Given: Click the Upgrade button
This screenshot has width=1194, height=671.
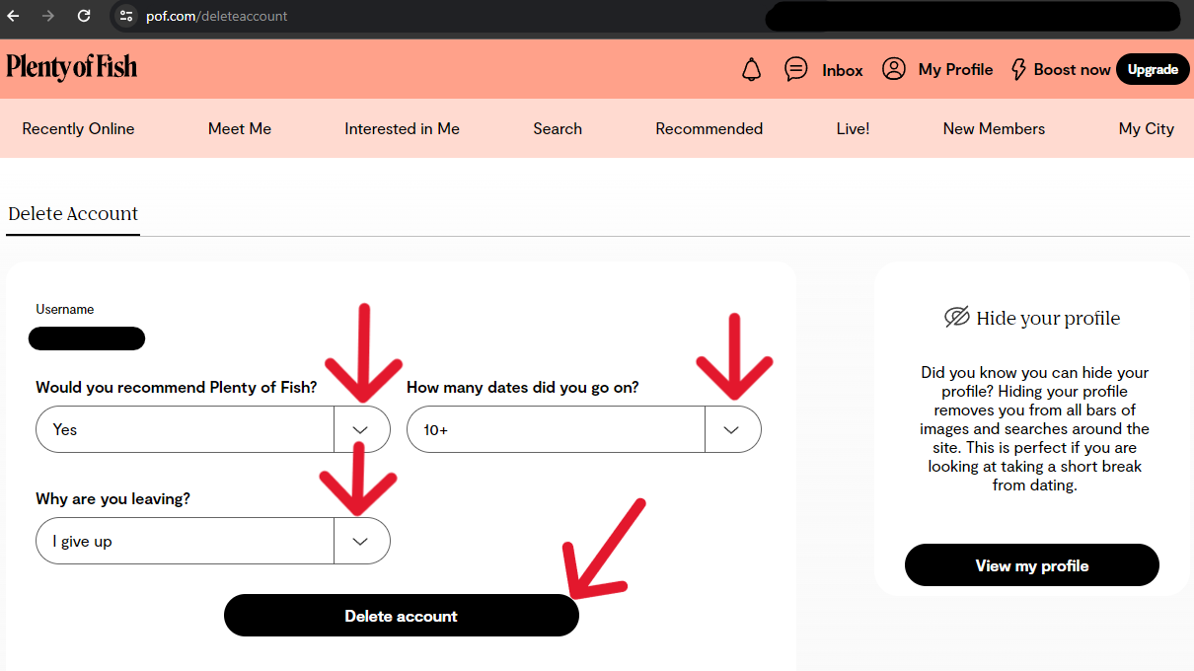Looking at the screenshot, I should (1153, 70).
